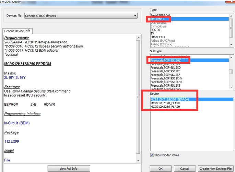Switch to the Generic Device Info tab
This screenshot has height=172, width=235.
click(17, 31)
